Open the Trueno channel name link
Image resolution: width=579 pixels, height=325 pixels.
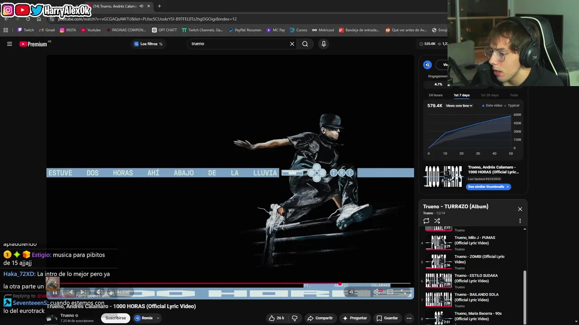click(67, 316)
